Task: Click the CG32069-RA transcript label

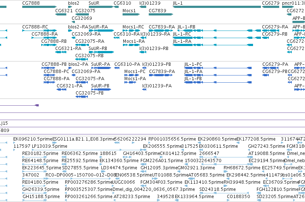Action: tap(86, 34)
